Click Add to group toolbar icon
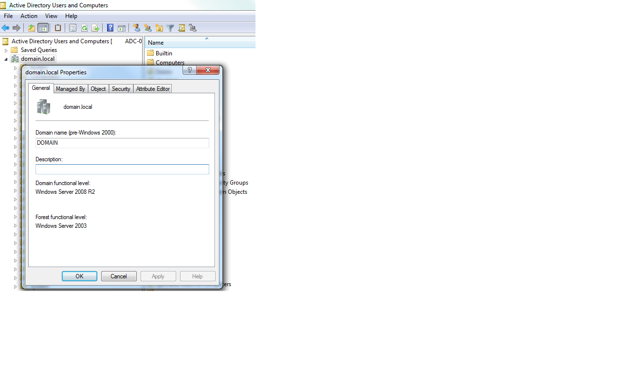Screen dimensions: 619x392 (193, 28)
